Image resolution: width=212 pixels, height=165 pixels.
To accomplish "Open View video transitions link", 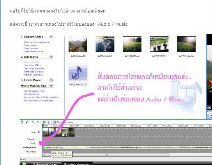I will [x=34, y=69].
